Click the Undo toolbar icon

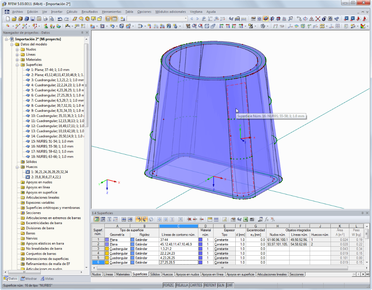[60, 19]
